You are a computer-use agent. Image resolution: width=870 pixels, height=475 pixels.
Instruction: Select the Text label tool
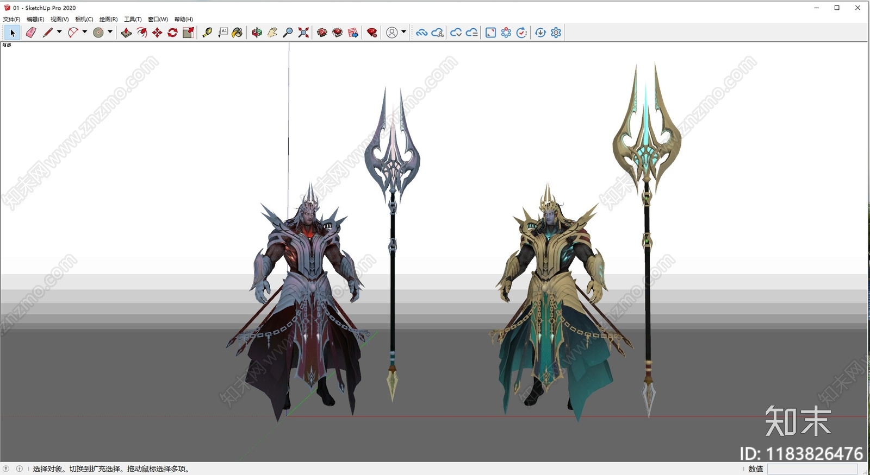pos(223,33)
